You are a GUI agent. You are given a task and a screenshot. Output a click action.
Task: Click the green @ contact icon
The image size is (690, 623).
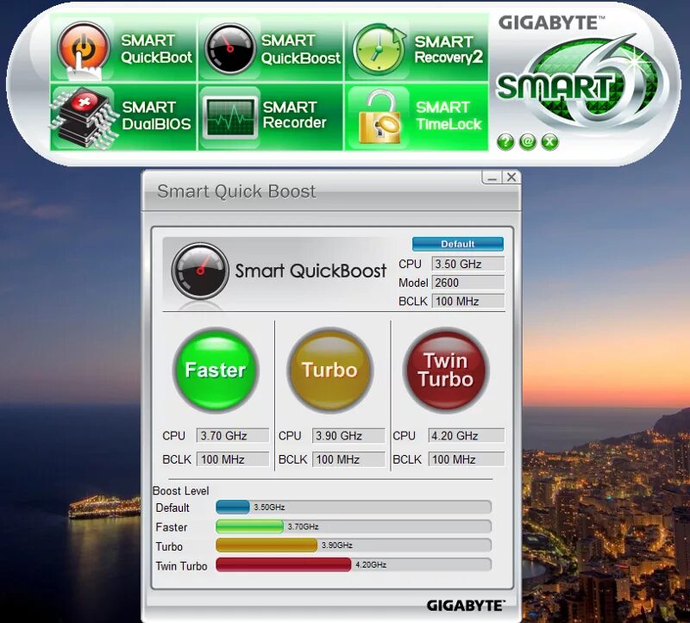tap(528, 141)
